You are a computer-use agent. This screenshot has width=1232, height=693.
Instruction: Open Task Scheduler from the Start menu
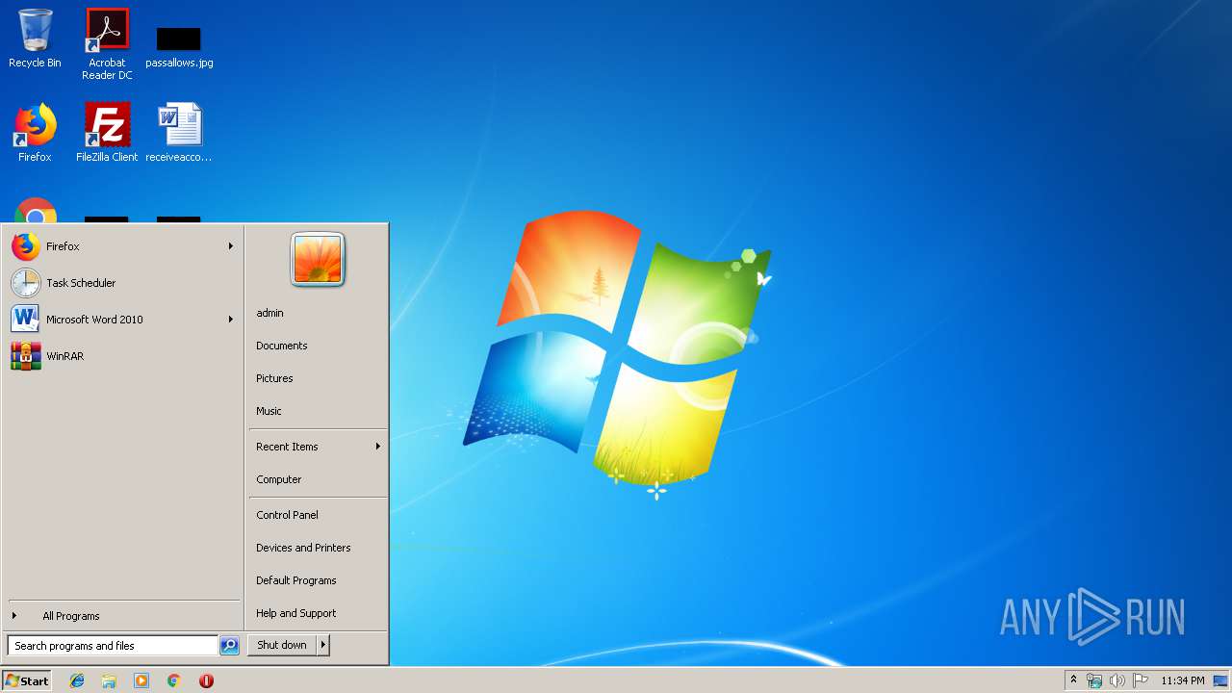click(123, 283)
